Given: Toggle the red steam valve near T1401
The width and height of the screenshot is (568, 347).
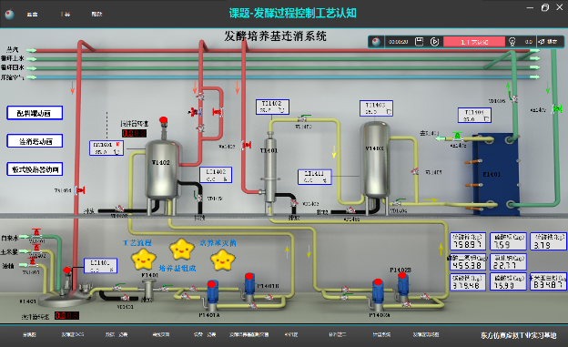Looking at the screenshot, I should [x=247, y=145].
